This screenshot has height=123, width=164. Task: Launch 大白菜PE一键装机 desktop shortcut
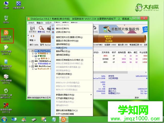coord(6,93)
